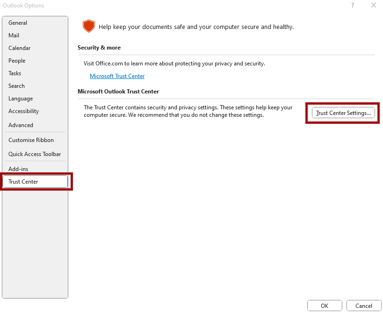Open Language settings category
The width and height of the screenshot is (383, 313).
click(x=35, y=99)
